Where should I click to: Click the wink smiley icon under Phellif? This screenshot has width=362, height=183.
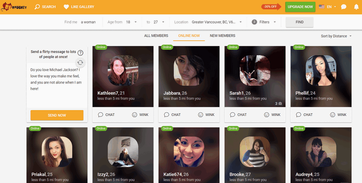point(333,115)
